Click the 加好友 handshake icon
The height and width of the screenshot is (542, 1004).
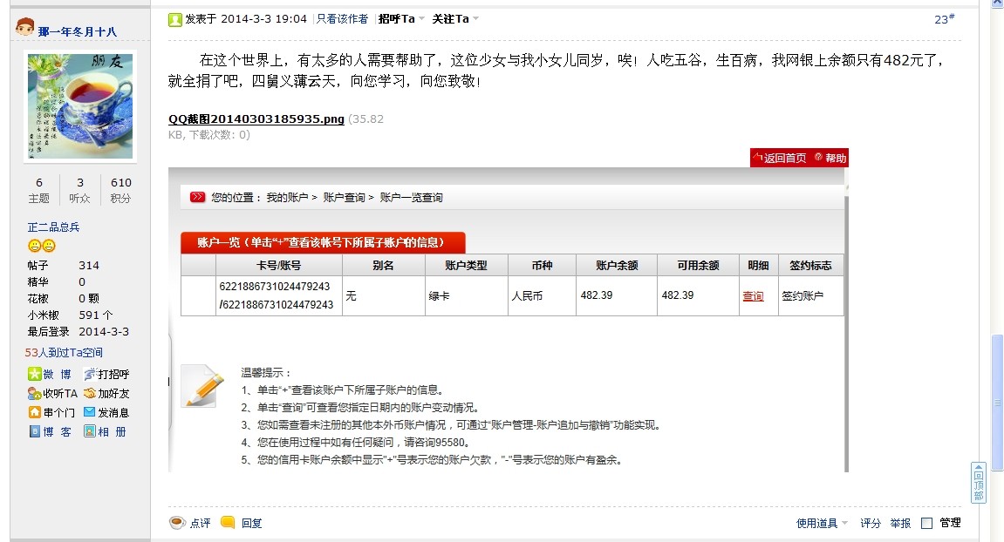pos(90,393)
